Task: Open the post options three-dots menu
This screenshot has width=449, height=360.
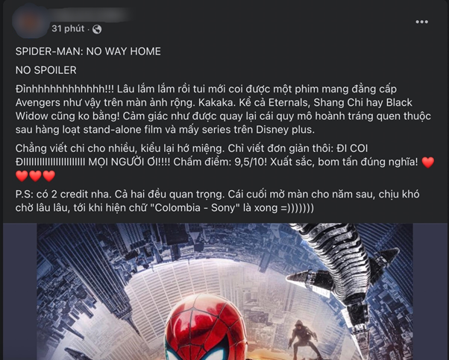Action: [x=421, y=22]
